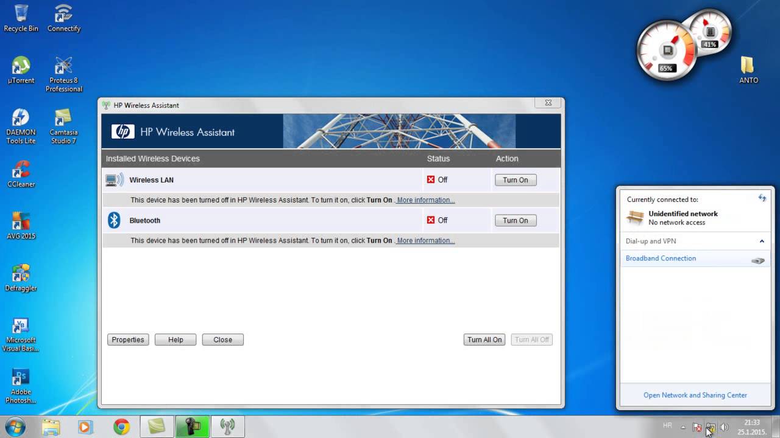The width and height of the screenshot is (780, 438).
Task: Open More information link for Bluetooth
Action: coord(425,240)
